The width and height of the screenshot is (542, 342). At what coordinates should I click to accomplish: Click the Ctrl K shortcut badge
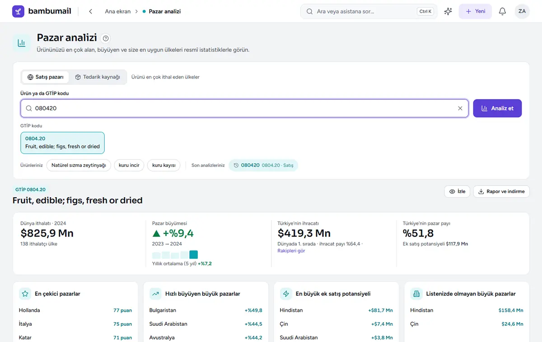coord(425,12)
